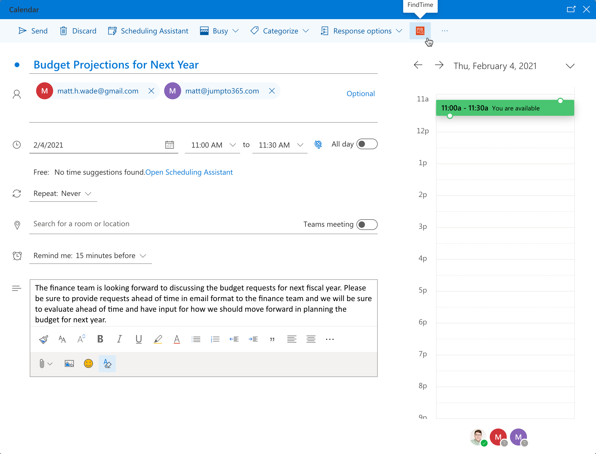Toggle the formatting options button

click(x=107, y=363)
